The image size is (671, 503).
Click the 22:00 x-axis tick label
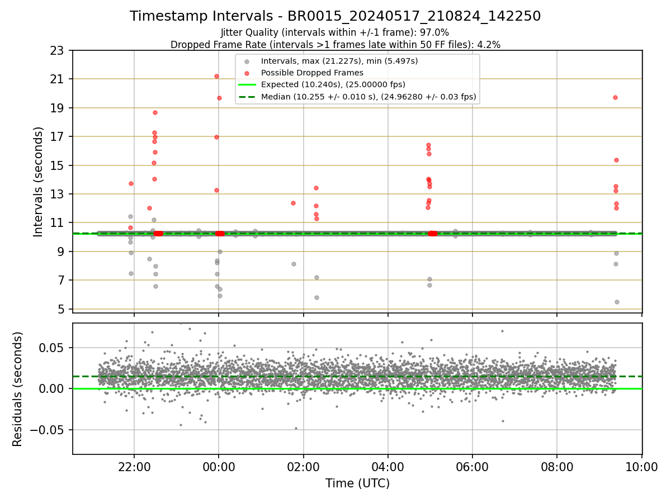(134, 467)
